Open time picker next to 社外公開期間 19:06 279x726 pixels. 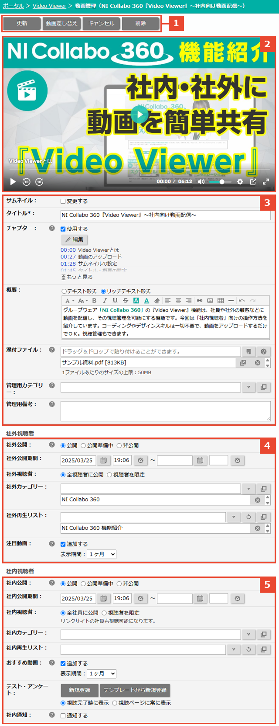[x=140, y=460]
